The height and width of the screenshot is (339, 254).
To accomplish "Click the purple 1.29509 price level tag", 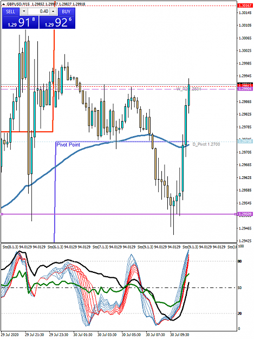I will 245,214.
